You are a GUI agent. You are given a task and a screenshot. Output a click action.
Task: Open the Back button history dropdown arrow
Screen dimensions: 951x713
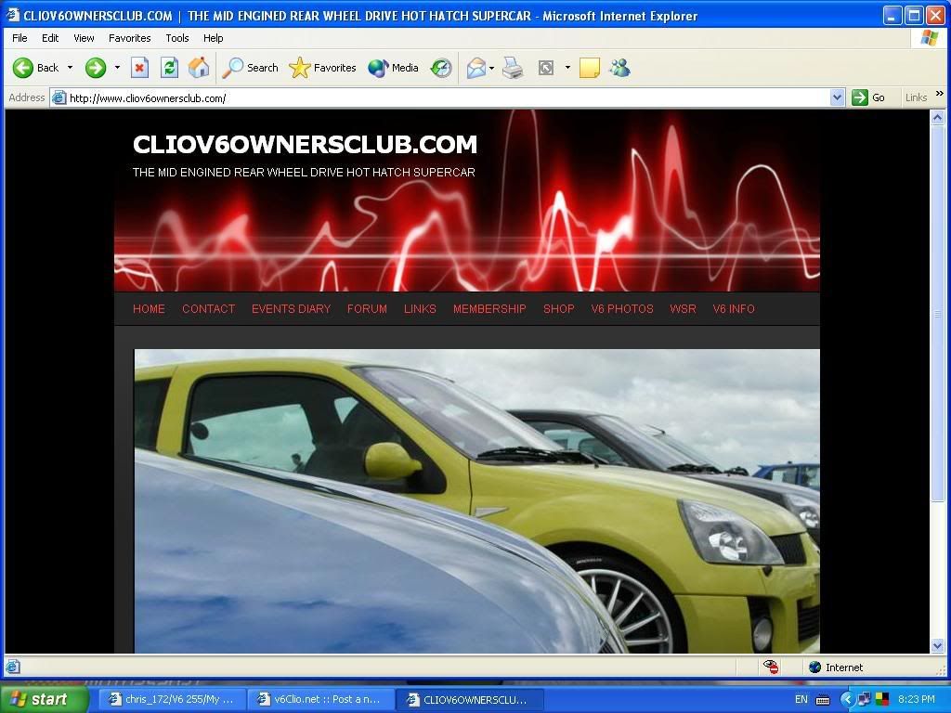[70, 67]
